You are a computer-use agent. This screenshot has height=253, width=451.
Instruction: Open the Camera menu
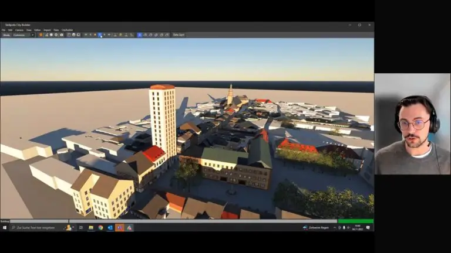(19, 30)
